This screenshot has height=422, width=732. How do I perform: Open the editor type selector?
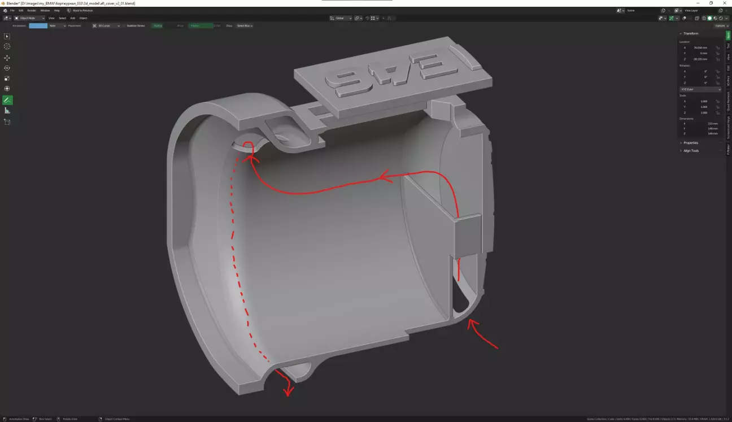[x=7, y=18]
